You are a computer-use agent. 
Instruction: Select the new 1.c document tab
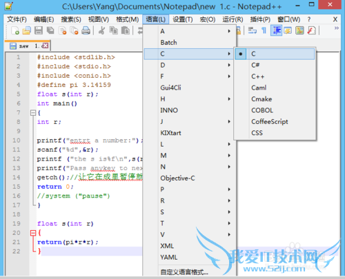(x=28, y=45)
